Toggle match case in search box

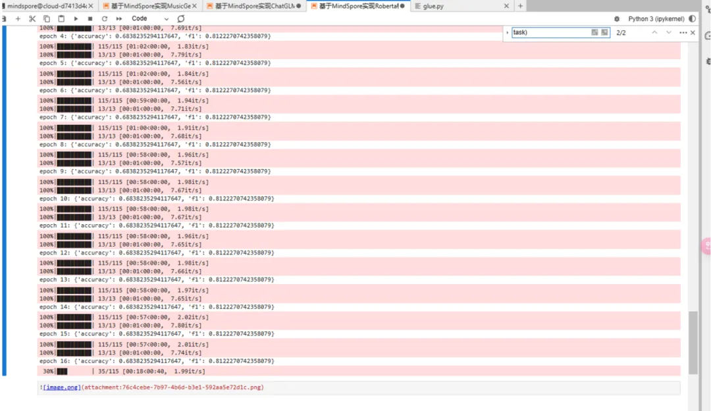point(594,32)
